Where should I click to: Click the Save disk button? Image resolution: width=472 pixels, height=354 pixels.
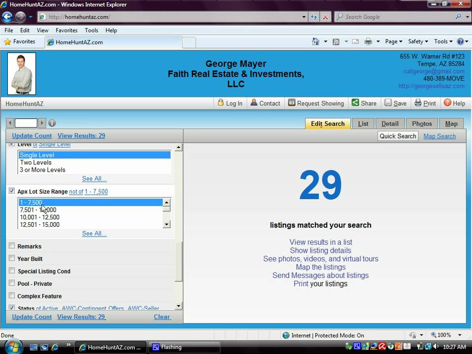pos(395,103)
